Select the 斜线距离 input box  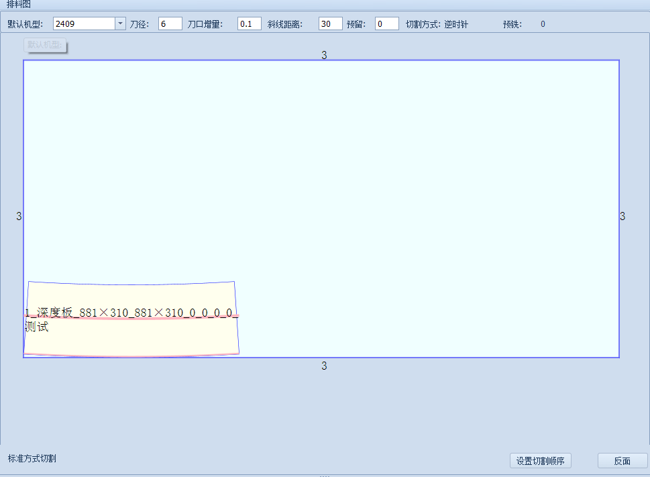pyautogui.click(x=330, y=23)
